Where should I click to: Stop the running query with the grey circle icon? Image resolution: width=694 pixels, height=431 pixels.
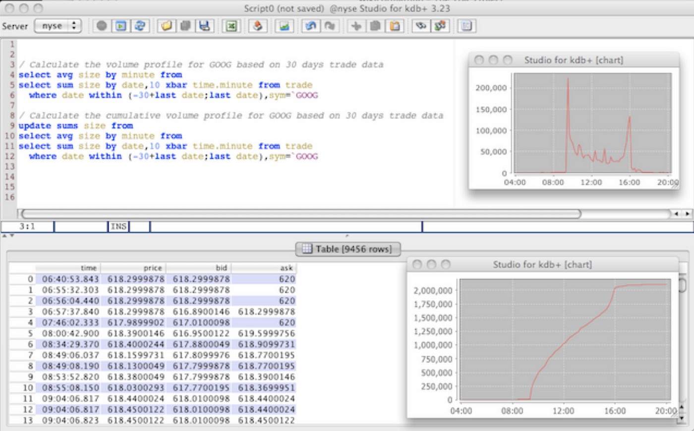click(102, 26)
